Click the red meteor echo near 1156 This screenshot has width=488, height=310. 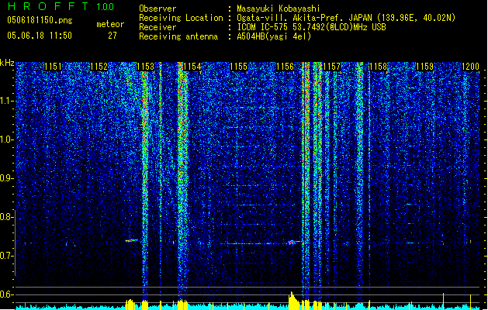pyautogui.click(x=294, y=242)
